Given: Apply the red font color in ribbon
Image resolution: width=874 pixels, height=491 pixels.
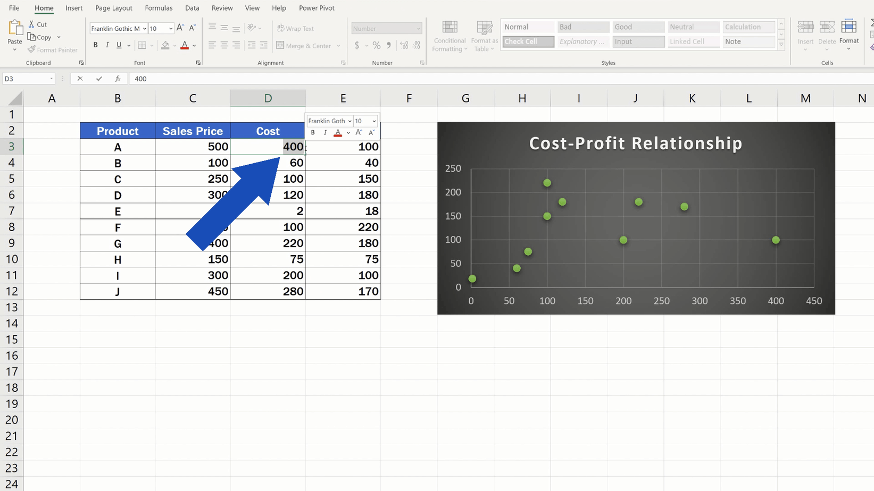Looking at the screenshot, I should [185, 45].
